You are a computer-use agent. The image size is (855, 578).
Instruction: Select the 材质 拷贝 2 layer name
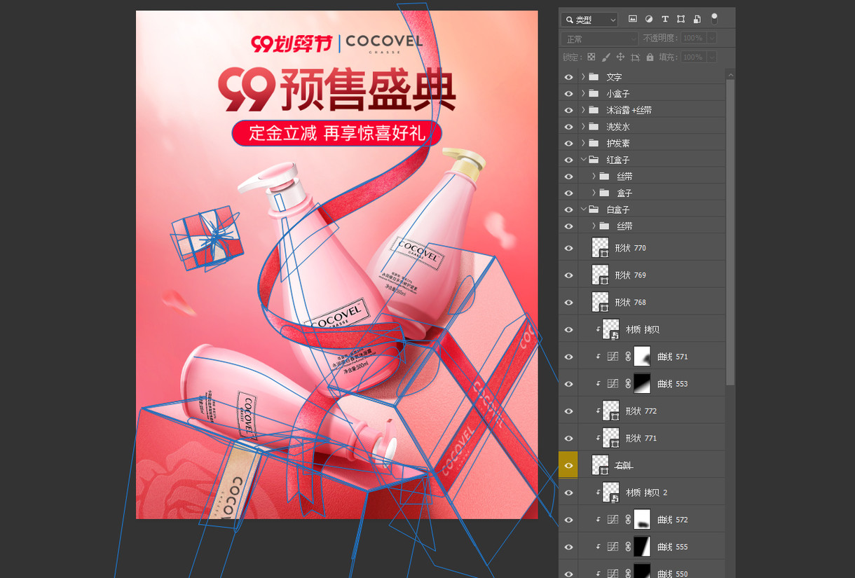pyautogui.click(x=647, y=493)
